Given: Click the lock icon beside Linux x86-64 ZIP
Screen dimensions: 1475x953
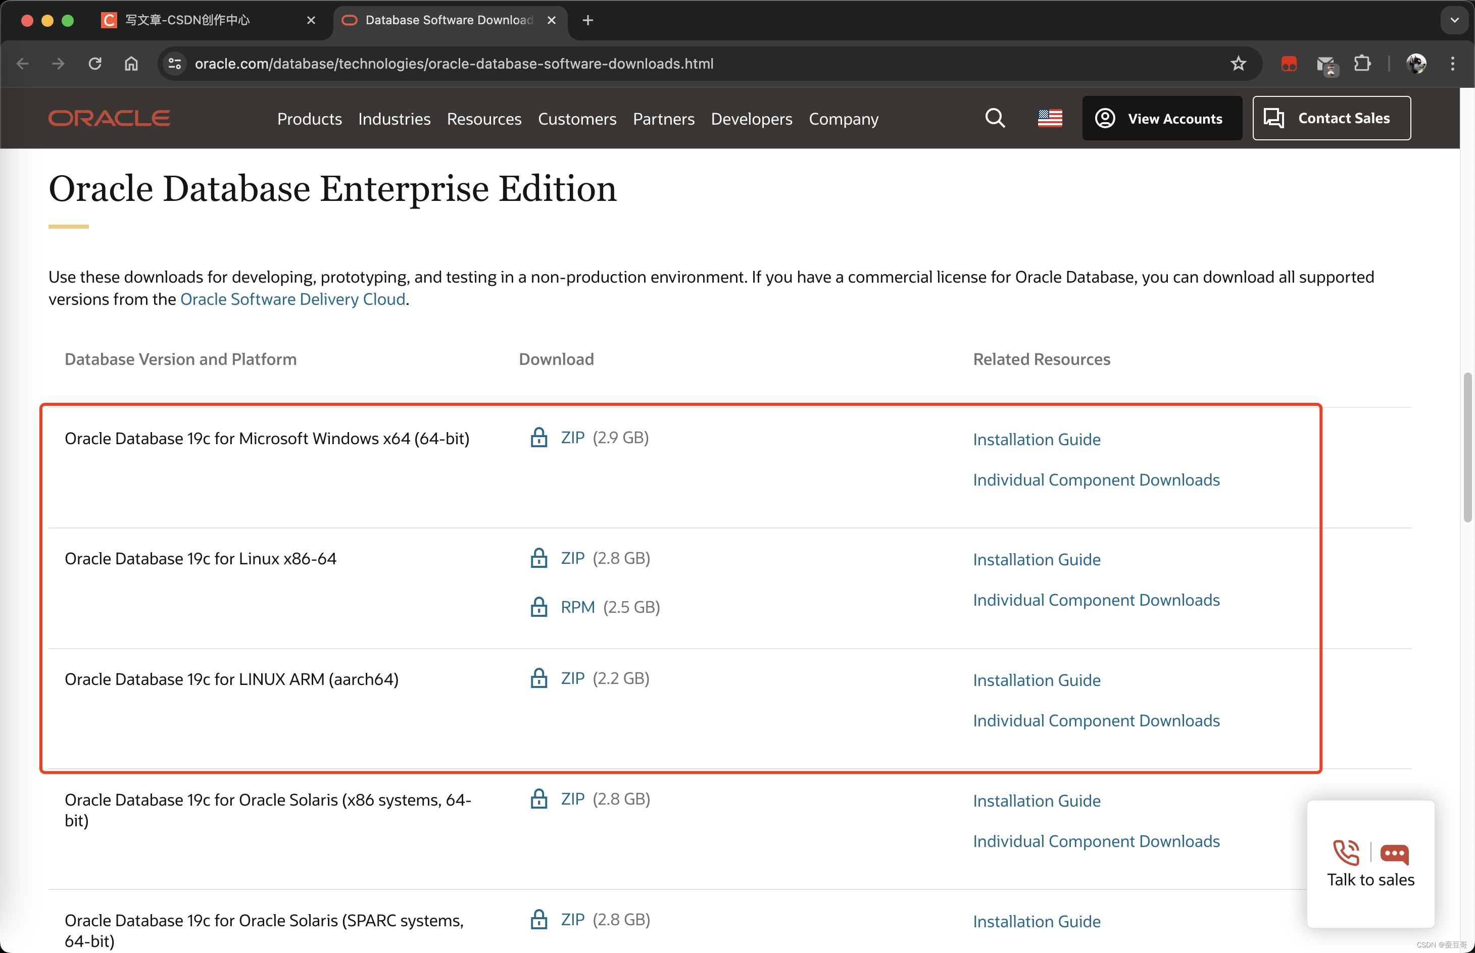Looking at the screenshot, I should pyautogui.click(x=538, y=558).
